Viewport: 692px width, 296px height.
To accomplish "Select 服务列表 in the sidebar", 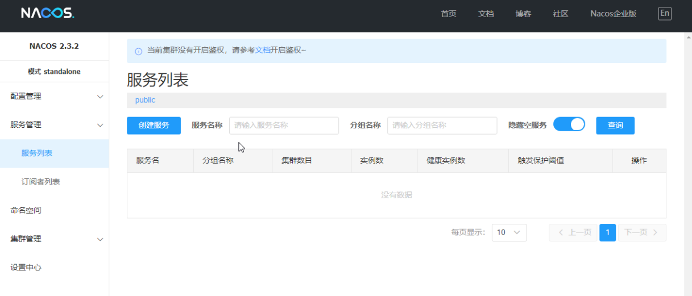I will click(x=37, y=153).
